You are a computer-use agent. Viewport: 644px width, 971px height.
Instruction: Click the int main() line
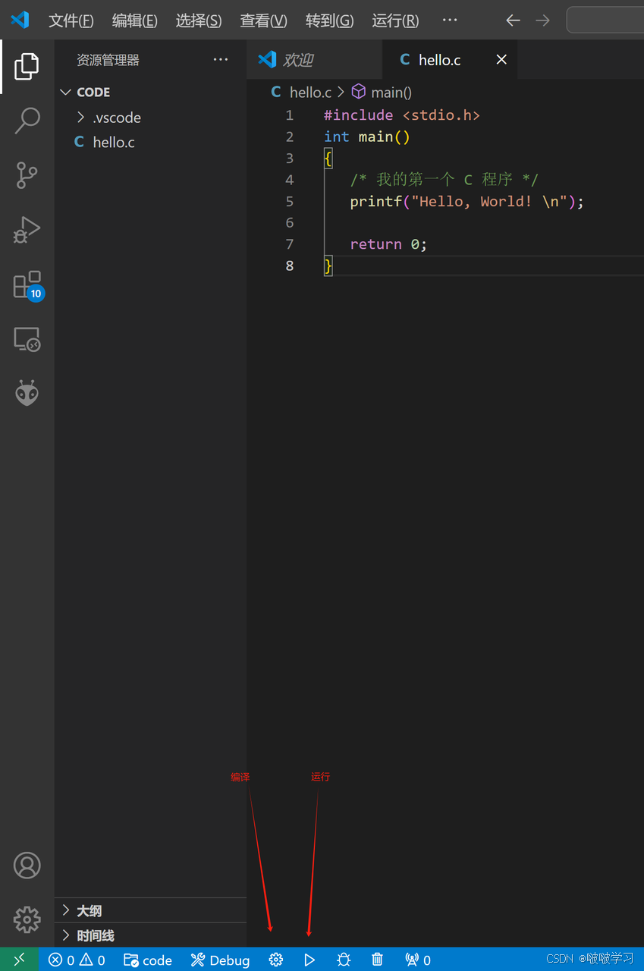pyautogui.click(x=367, y=137)
